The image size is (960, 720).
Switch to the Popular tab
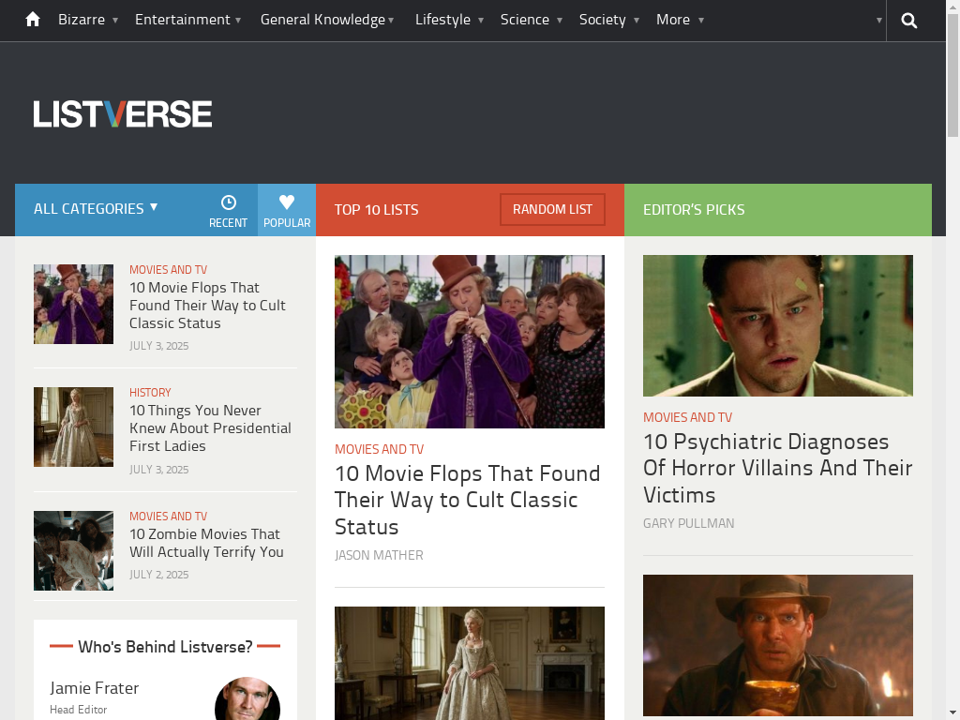coord(287,211)
